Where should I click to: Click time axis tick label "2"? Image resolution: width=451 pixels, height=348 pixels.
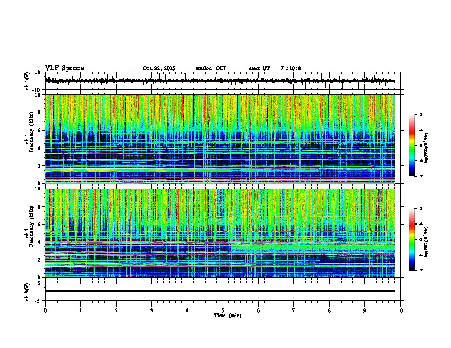[116, 310]
